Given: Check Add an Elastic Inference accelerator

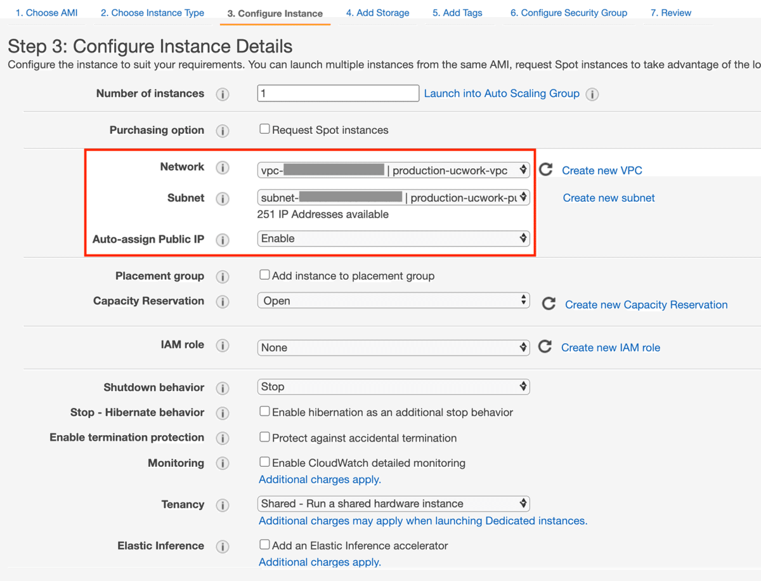Looking at the screenshot, I should (x=264, y=545).
